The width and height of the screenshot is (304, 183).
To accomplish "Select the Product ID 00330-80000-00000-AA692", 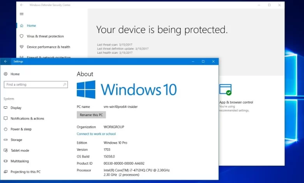I will tap(124, 164).
